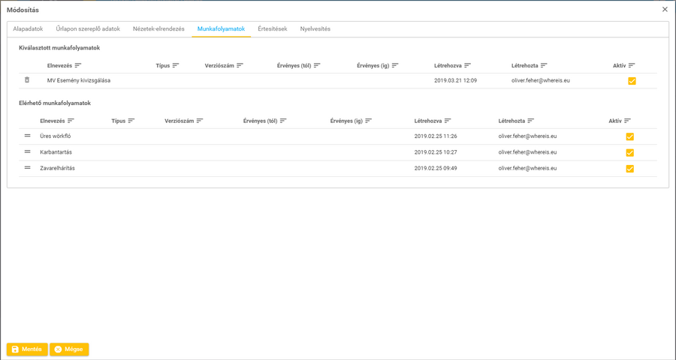Open the Értesítések tab
The image size is (676, 360).
click(272, 29)
